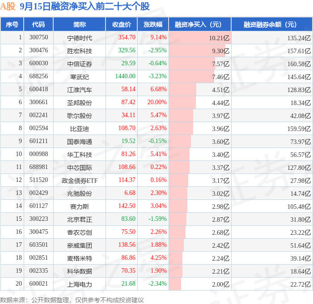Select stock name 歌尔股份

(80, 116)
